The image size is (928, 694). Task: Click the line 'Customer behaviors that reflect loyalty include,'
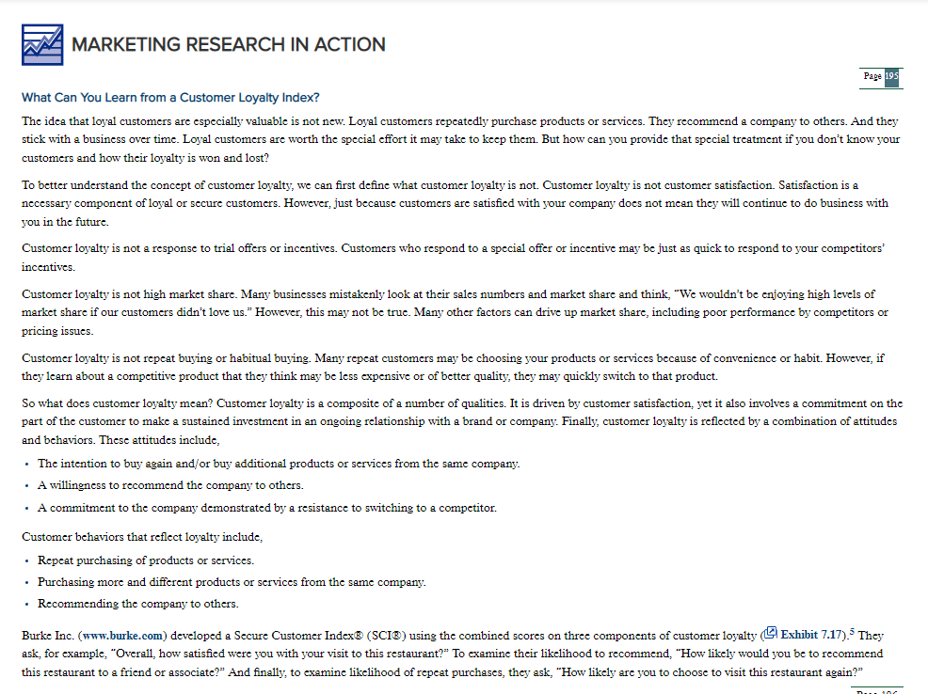(x=142, y=537)
